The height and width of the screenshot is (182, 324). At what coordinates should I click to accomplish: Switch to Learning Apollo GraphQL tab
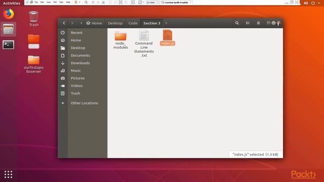point(176,3)
